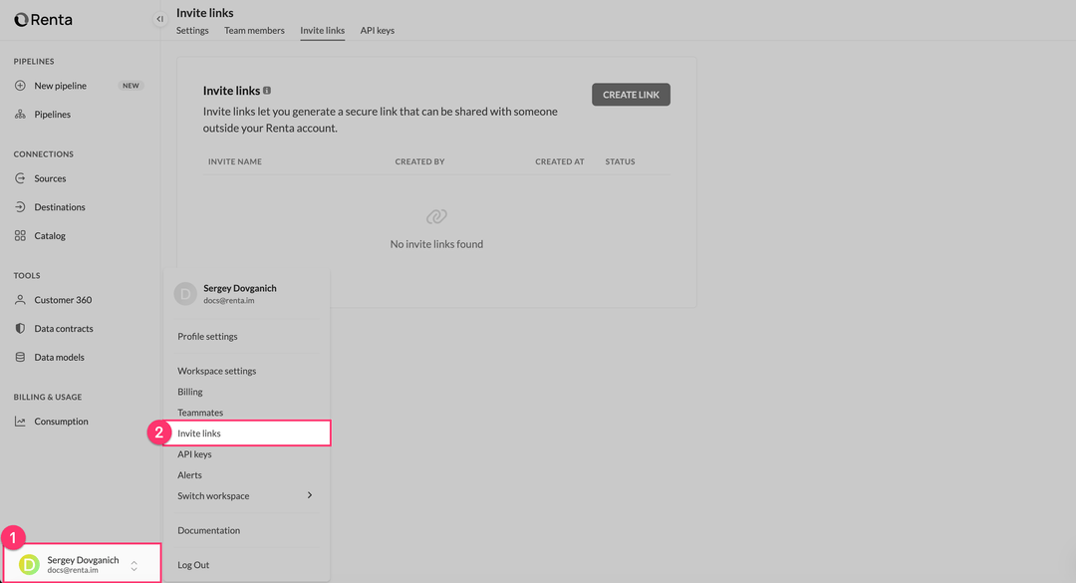The width and height of the screenshot is (1076, 583).
Task: Open Pipelines label in sidebar
Action: [52, 114]
